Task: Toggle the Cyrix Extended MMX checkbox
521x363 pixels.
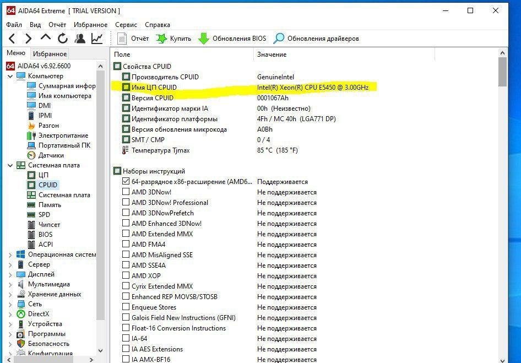Action: click(126, 286)
